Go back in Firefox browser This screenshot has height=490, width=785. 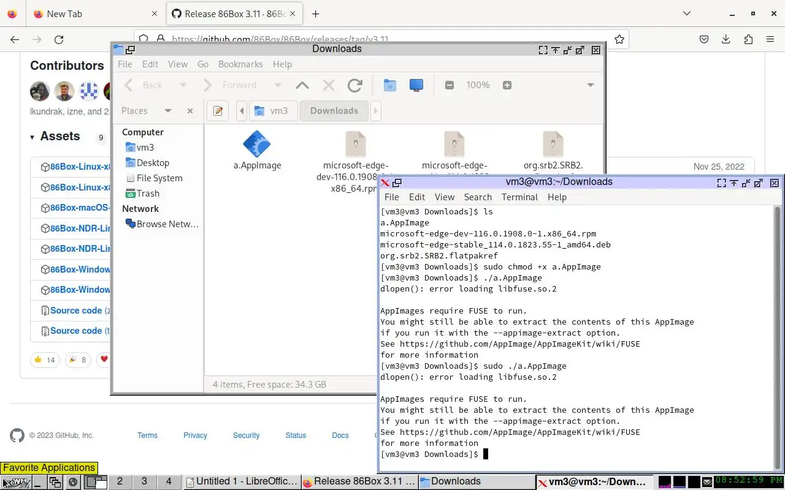pyautogui.click(x=15, y=39)
